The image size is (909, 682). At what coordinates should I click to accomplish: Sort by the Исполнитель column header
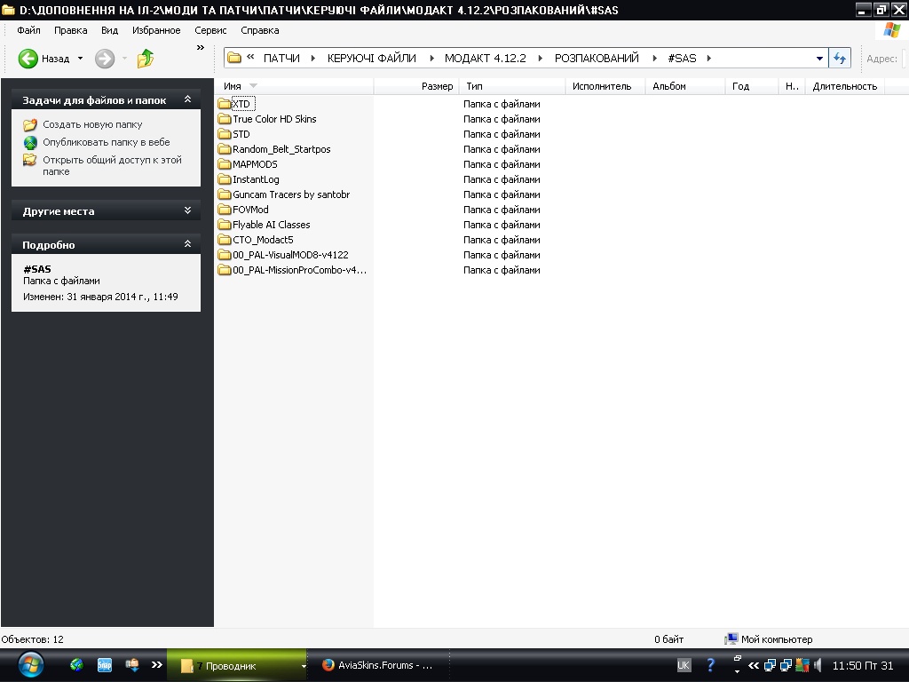[x=605, y=86]
